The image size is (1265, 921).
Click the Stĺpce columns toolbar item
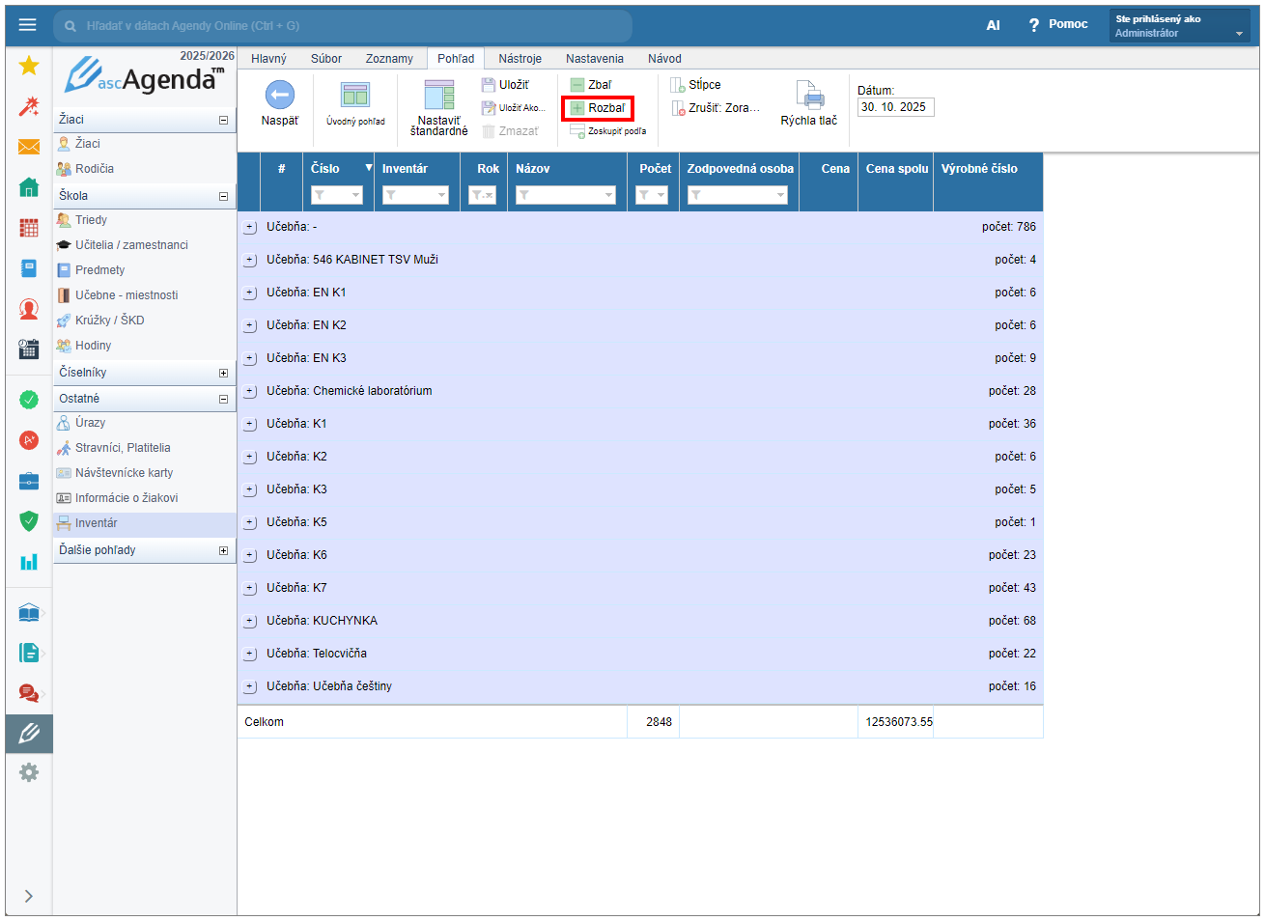696,85
